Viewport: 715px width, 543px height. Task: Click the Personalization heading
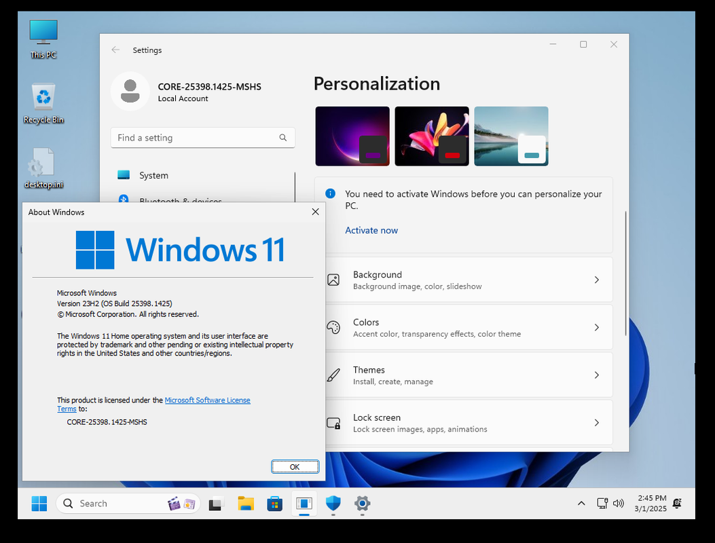(x=377, y=84)
